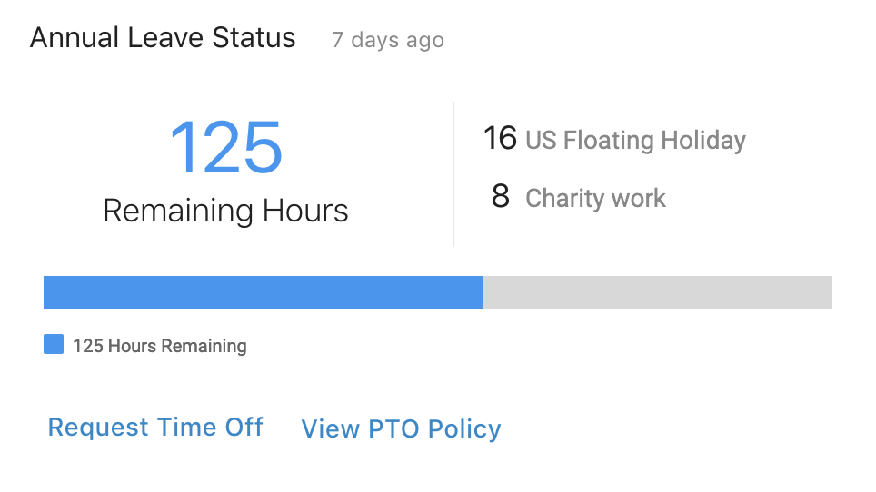Click the blue filled part of progress bar
The image size is (876, 492).
coord(264,292)
